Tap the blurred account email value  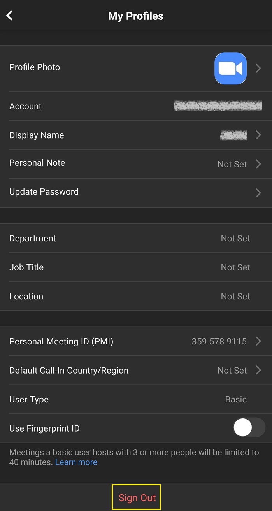[x=218, y=106]
